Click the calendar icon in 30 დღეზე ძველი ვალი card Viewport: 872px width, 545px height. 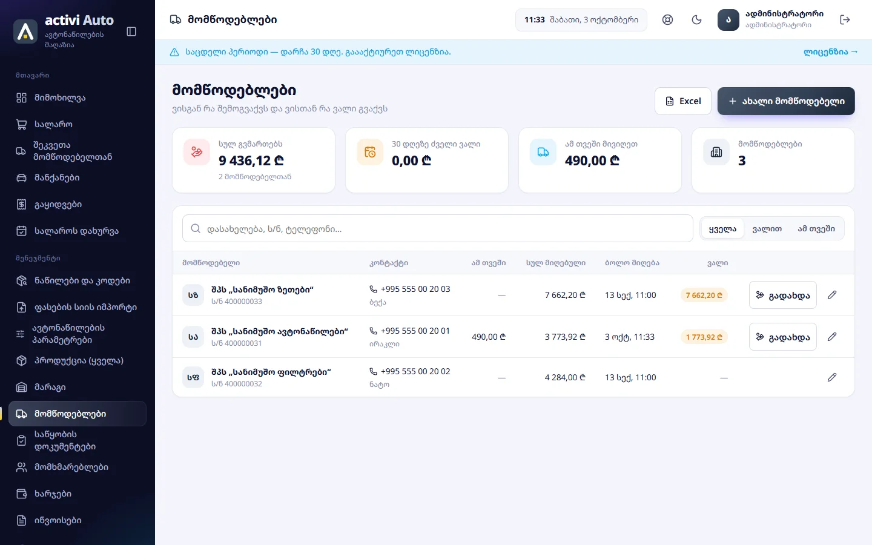(370, 152)
